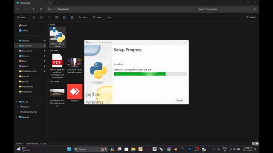This screenshot has height=153, width=273.
Task: Click the green installation progress bar
Action: (x=151, y=74)
